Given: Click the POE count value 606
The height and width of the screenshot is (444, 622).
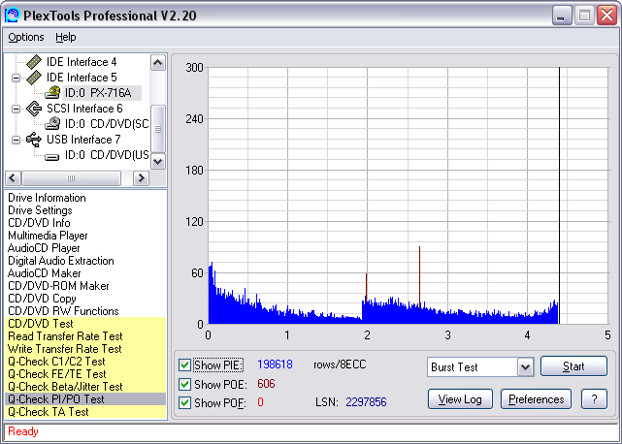Looking at the screenshot, I should 266,384.
